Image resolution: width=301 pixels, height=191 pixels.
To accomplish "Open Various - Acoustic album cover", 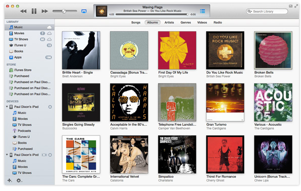I will coord(273,102).
